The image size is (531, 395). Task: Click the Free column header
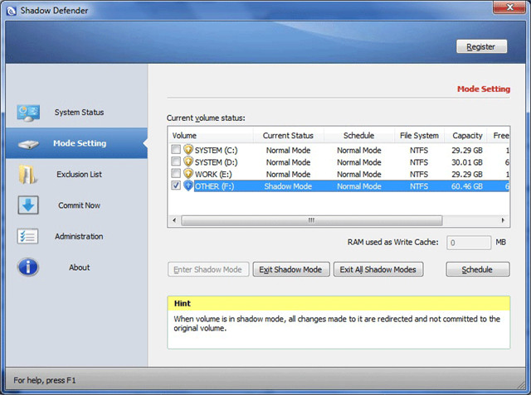tap(498, 136)
